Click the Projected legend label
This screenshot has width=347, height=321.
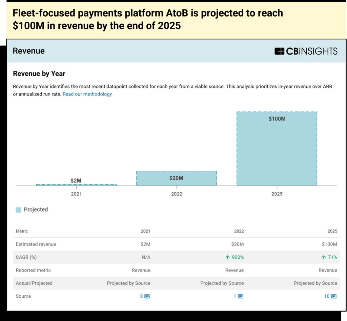pyautogui.click(x=36, y=210)
